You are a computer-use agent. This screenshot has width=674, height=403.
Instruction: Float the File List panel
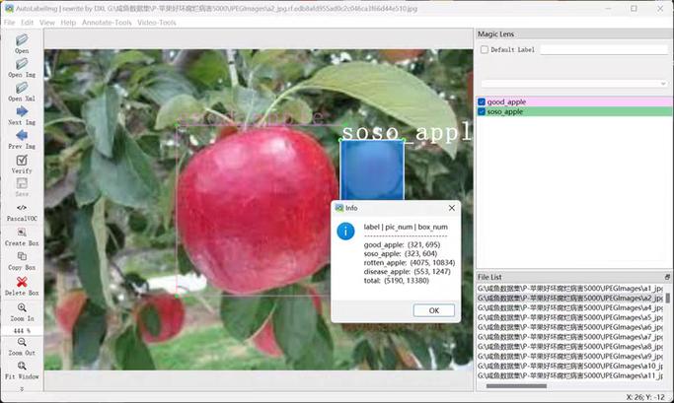click(667, 277)
